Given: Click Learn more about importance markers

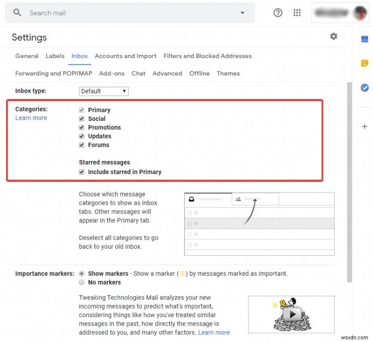Looking at the screenshot, I should click(x=214, y=332).
